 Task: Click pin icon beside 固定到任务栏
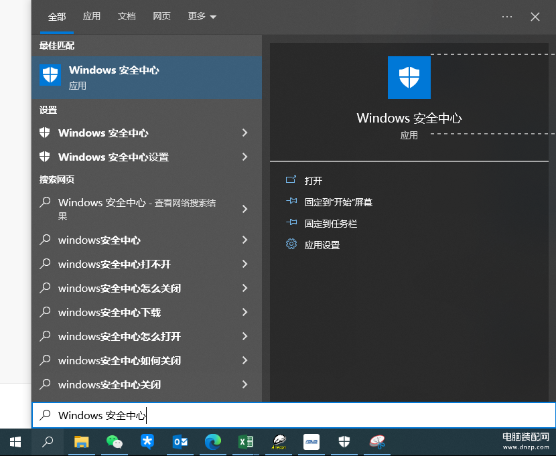[291, 222]
